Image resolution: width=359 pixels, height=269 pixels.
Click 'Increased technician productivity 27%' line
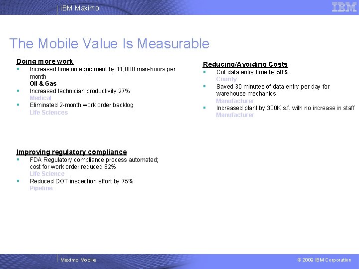80,91
